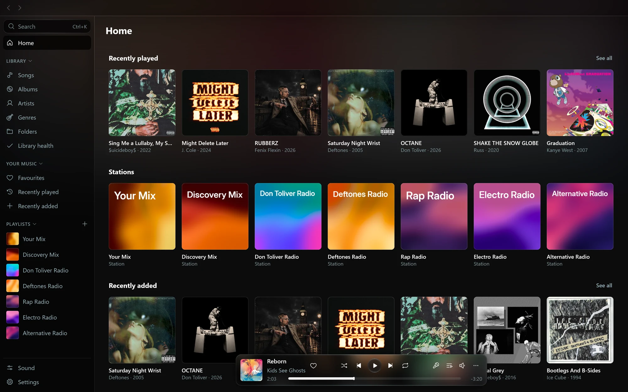Open the Graduation album cover
This screenshot has width=628, height=392.
point(580,103)
